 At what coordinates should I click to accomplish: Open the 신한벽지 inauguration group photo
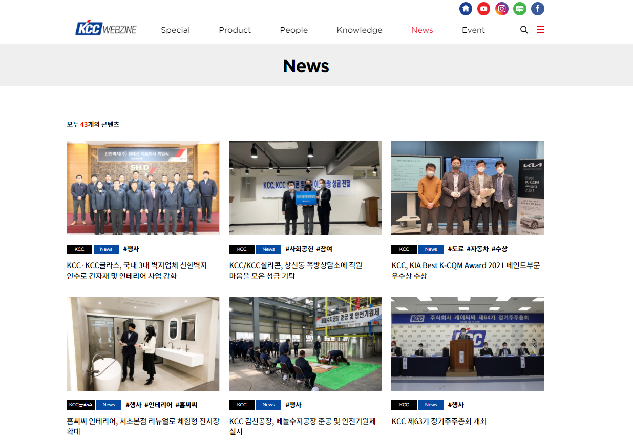coord(143,188)
